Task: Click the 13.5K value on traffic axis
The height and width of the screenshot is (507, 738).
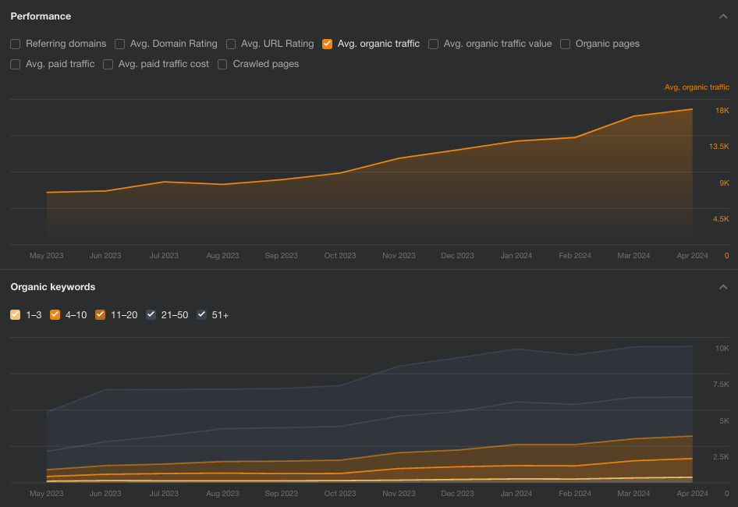Action: 718,147
